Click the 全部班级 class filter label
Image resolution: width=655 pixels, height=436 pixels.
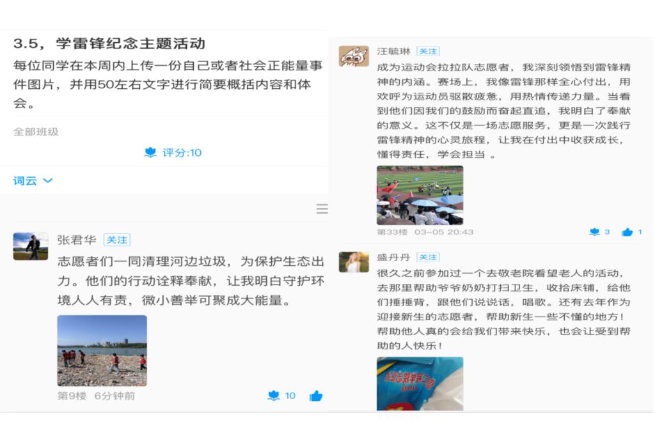pyautogui.click(x=36, y=132)
